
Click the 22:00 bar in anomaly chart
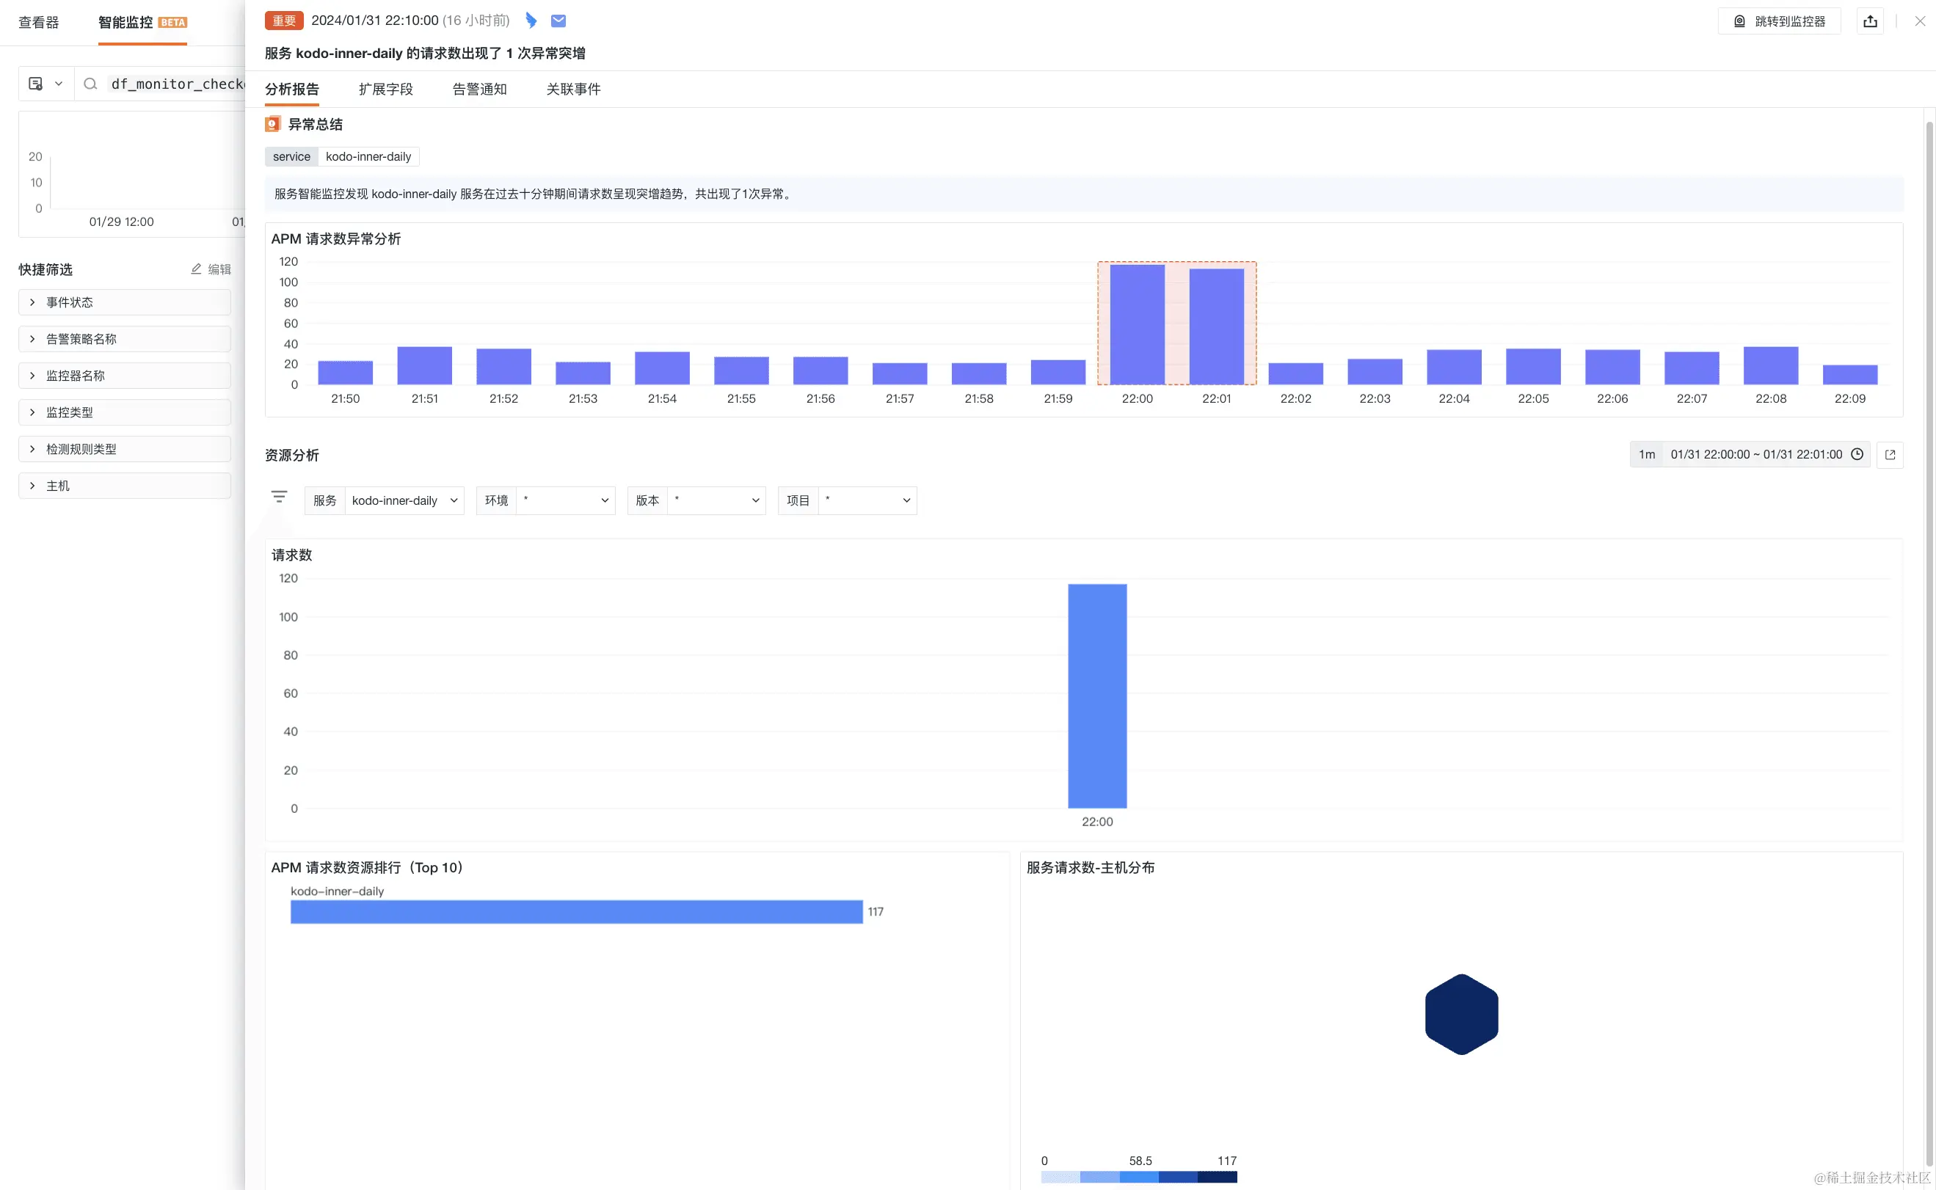pyautogui.click(x=1136, y=325)
